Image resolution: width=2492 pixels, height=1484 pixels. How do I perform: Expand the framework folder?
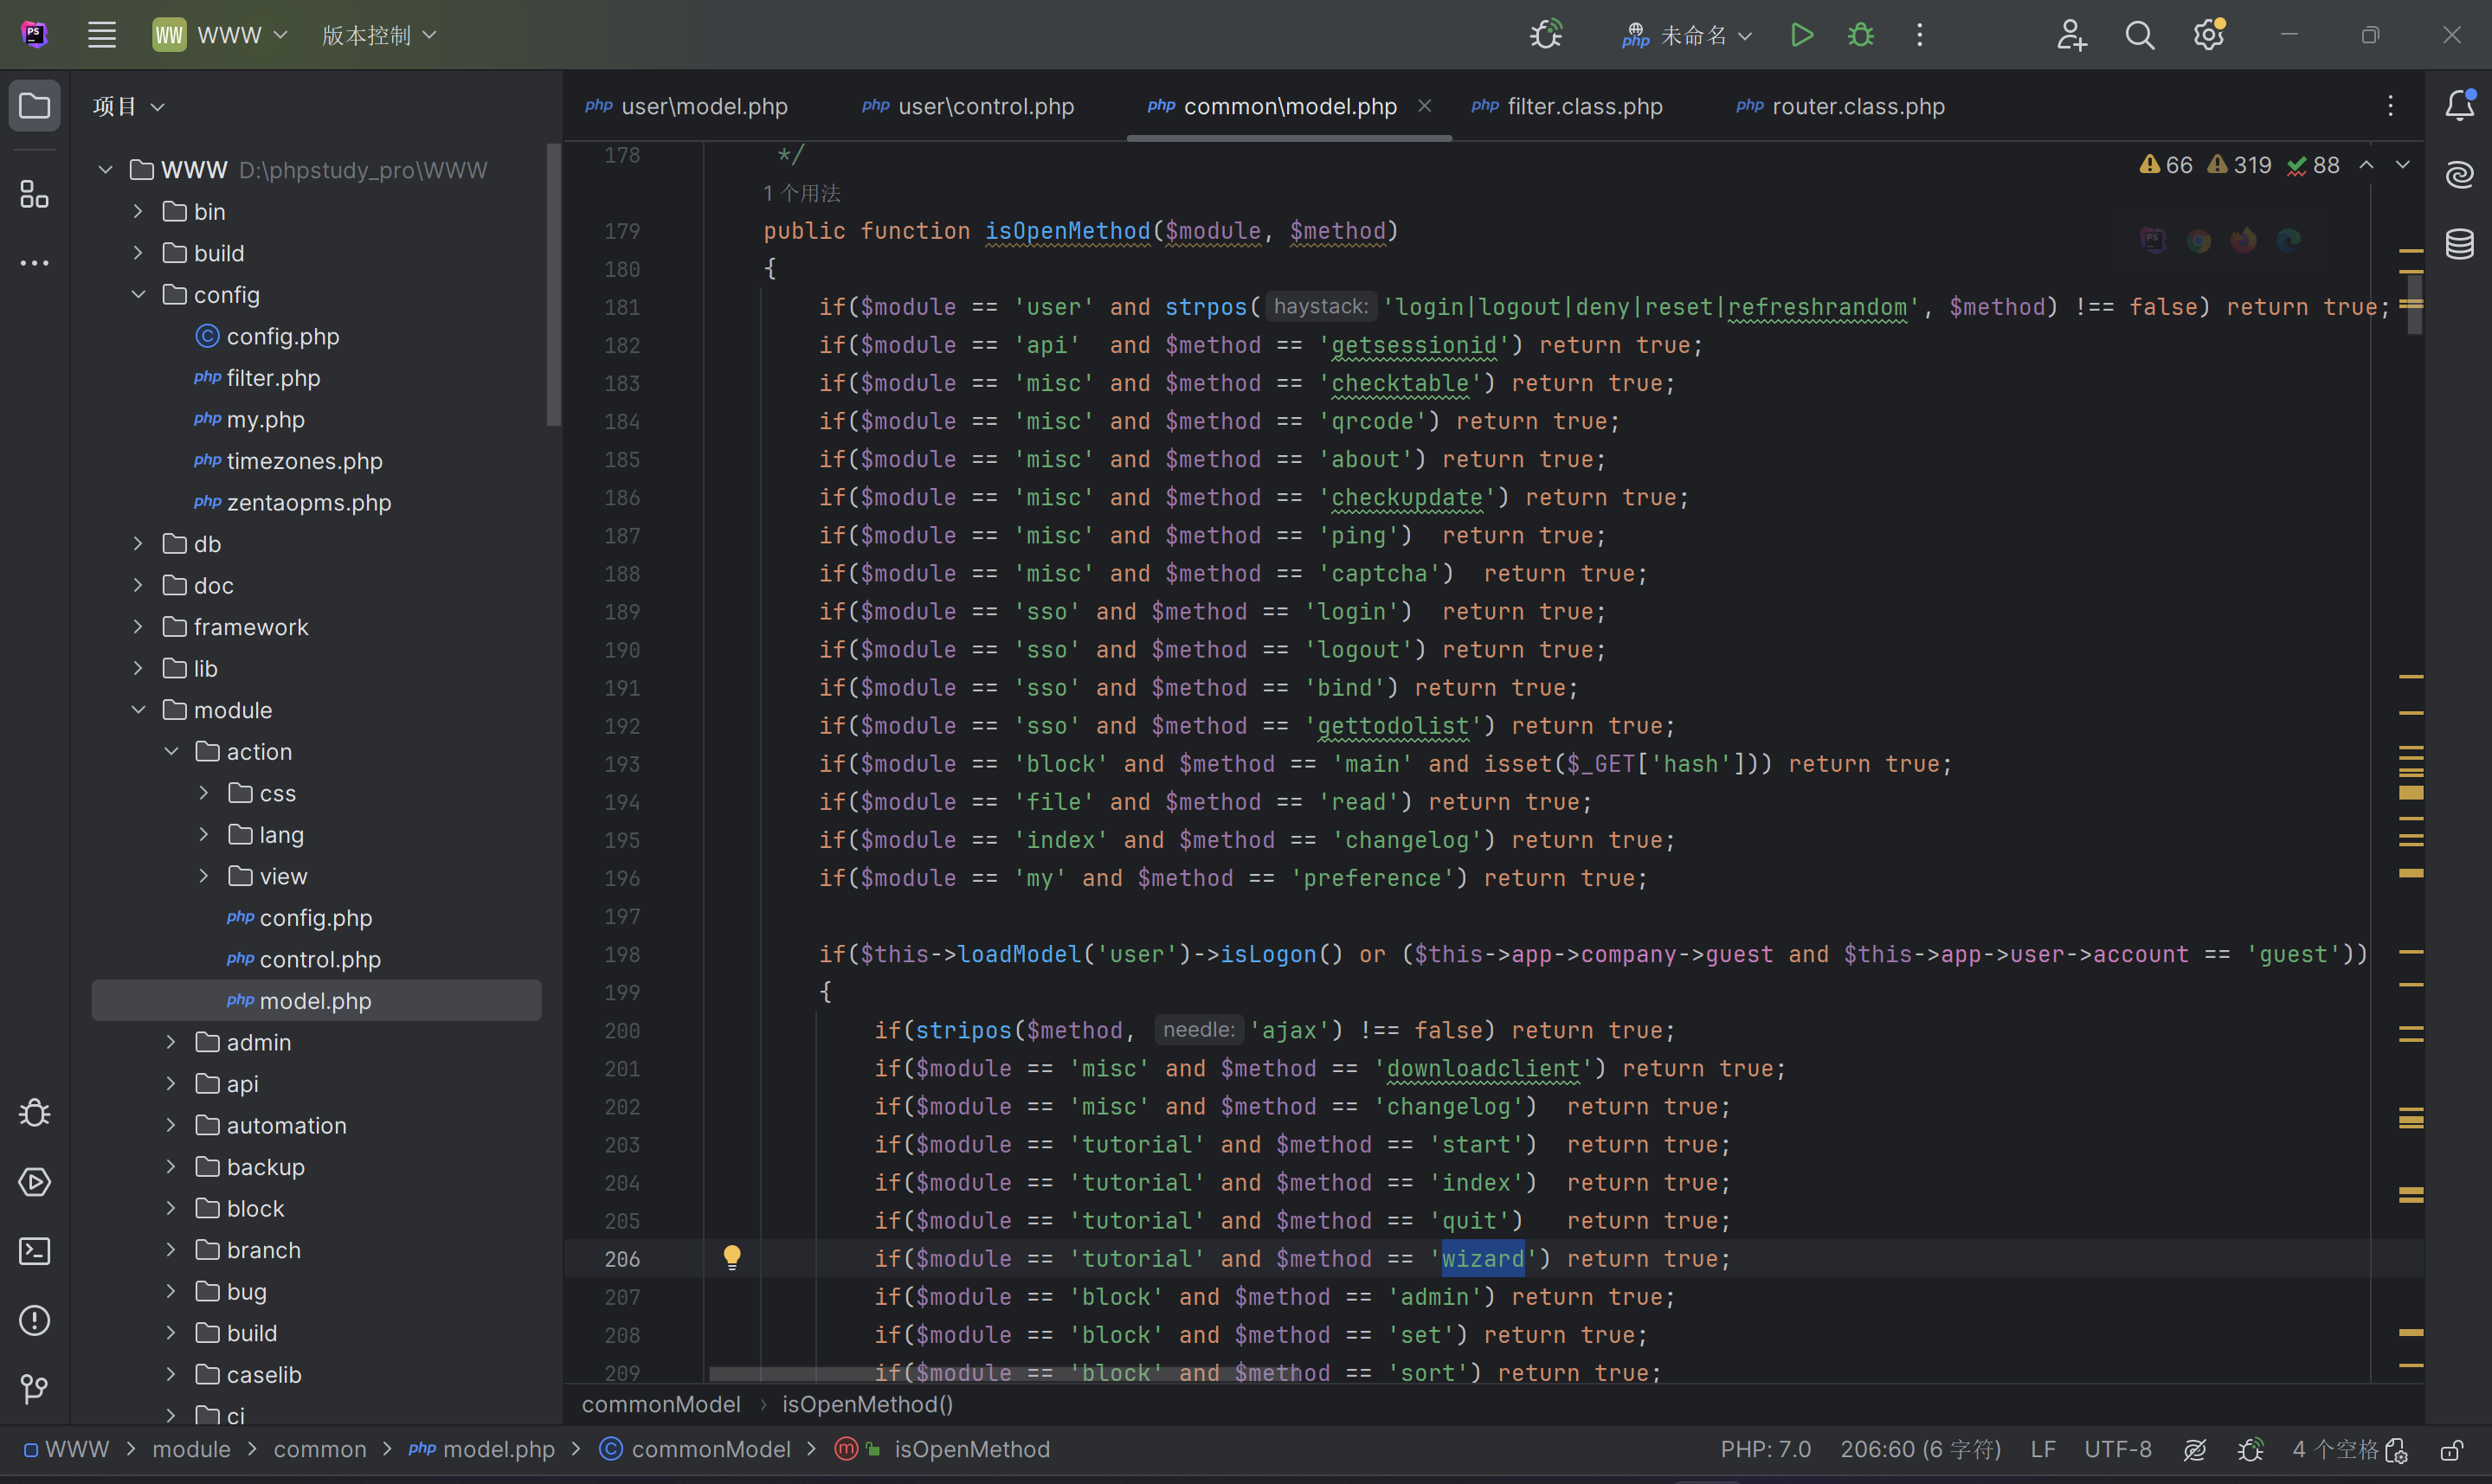139,627
